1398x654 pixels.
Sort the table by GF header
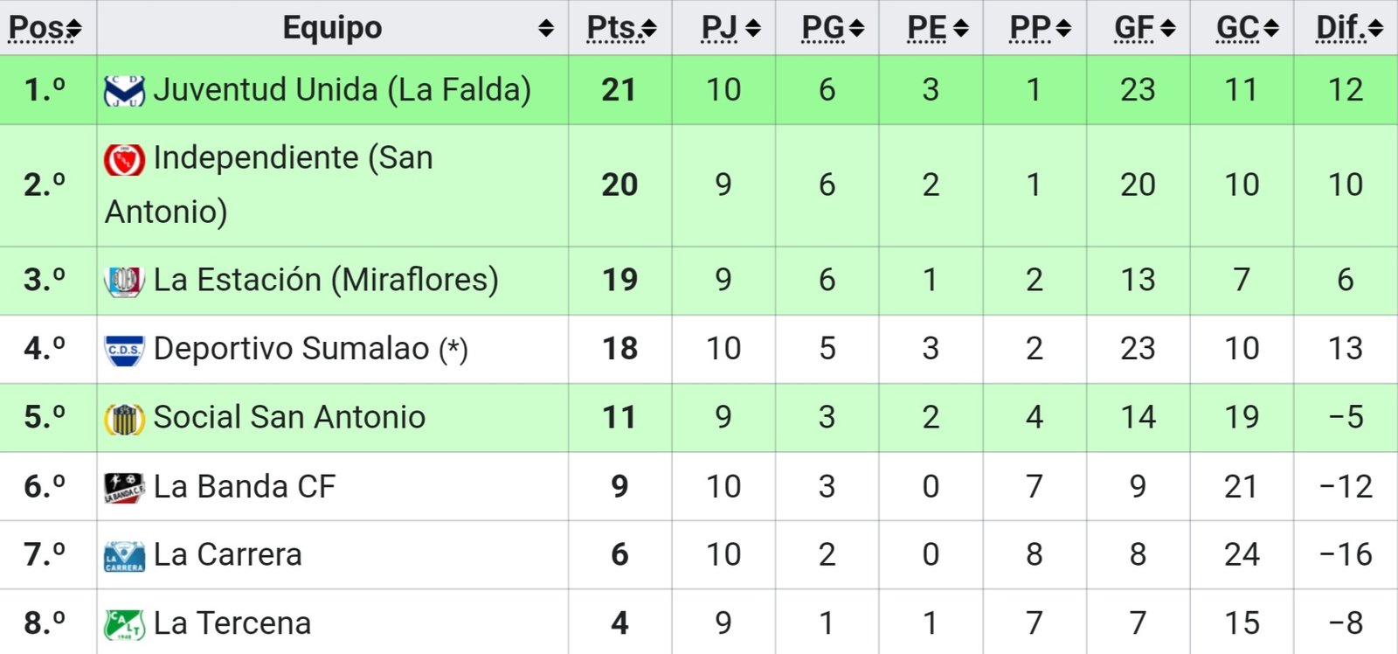click(1145, 28)
